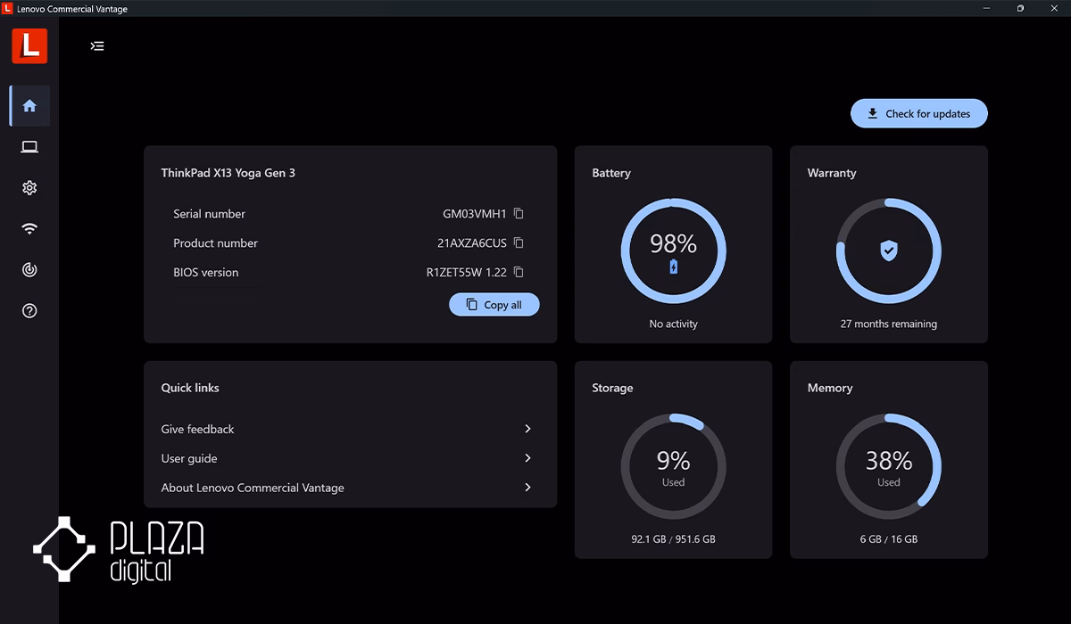
Task: Copy the BIOS version R1ZET55W 1.22
Action: pyautogui.click(x=519, y=273)
